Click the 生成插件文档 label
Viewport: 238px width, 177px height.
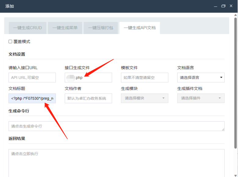tap(190, 88)
